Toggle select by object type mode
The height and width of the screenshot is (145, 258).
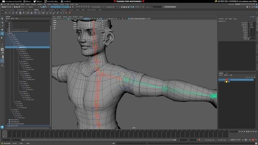44,7
